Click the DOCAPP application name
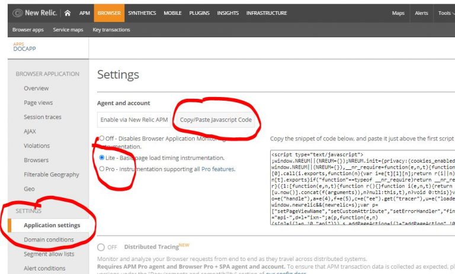Viewport: 455px width, 274px height. 24,49
